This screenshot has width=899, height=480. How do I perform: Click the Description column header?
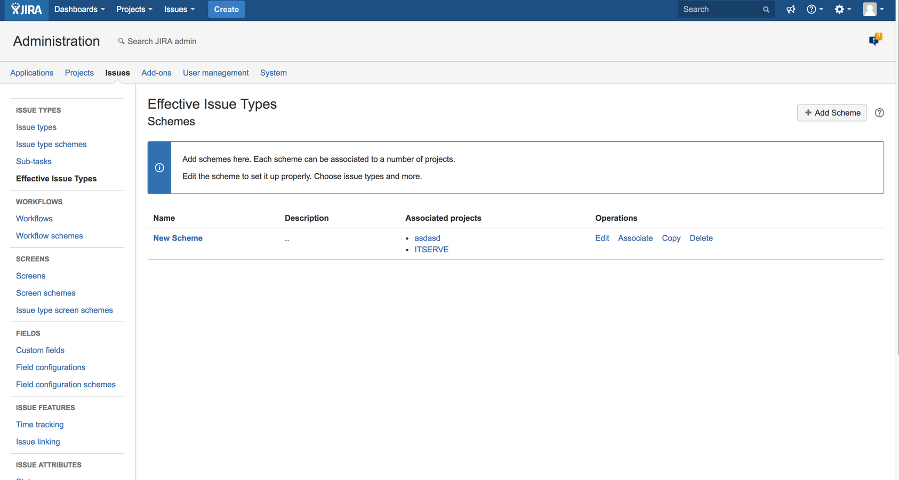[x=307, y=218]
